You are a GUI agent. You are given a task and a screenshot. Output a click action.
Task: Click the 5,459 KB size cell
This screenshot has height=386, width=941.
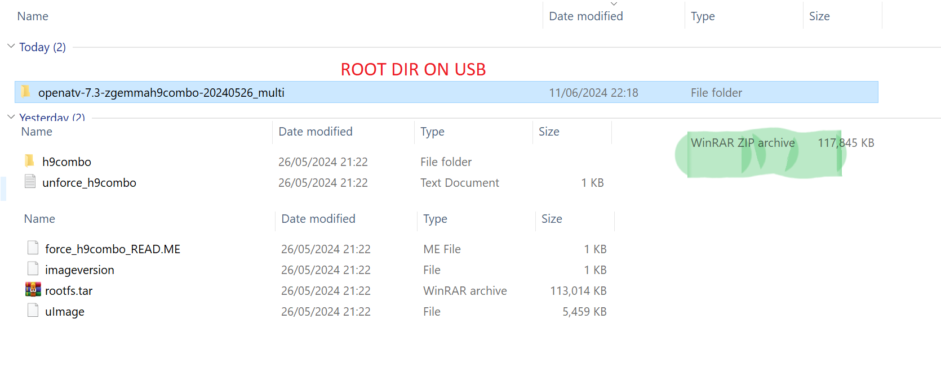pyautogui.click(x=584, y=312)
